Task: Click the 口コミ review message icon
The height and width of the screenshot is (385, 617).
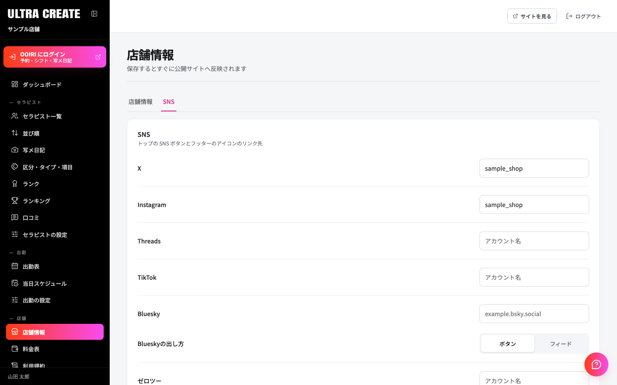Action: [15, 217]
